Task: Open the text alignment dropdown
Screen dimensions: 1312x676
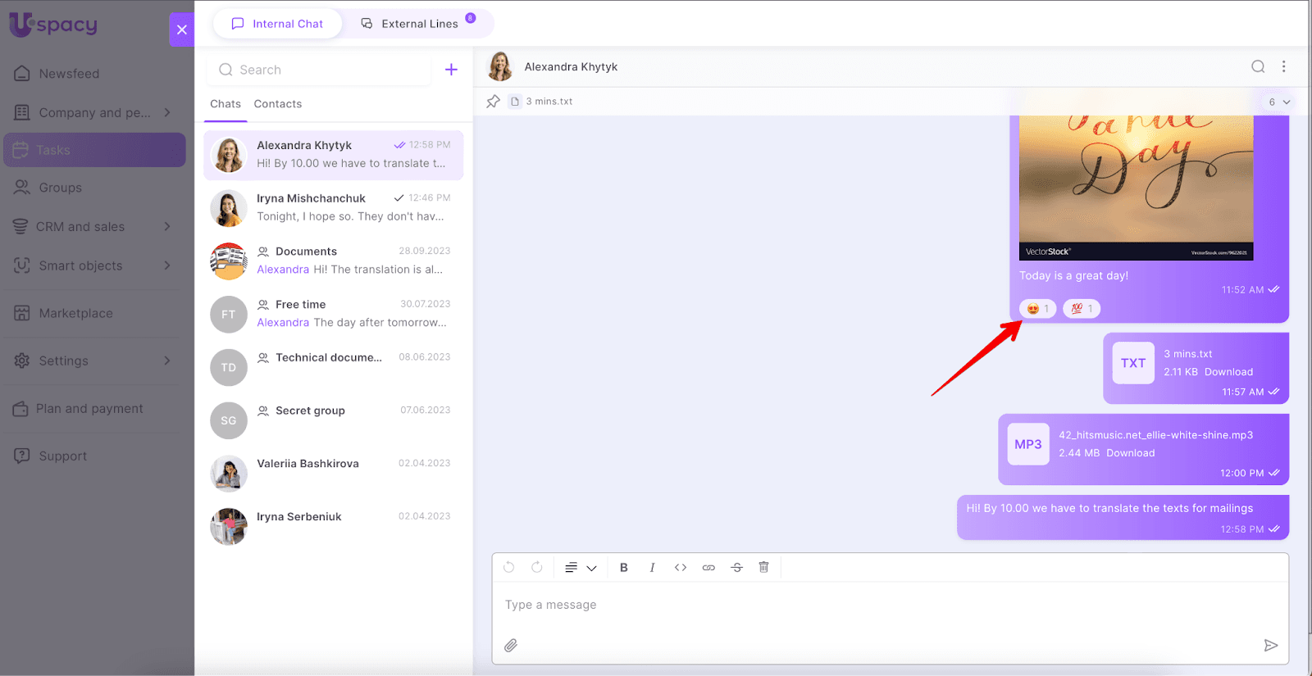Action: 580,567
